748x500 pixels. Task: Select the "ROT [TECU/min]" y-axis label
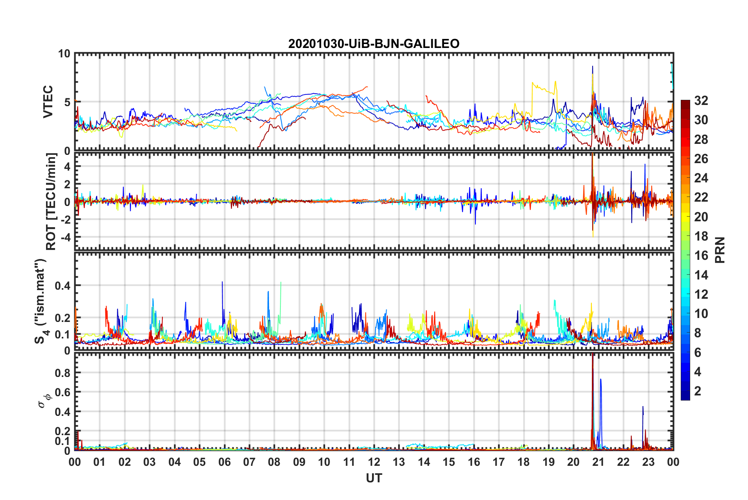pyautogui.click(x=51, y=202)
